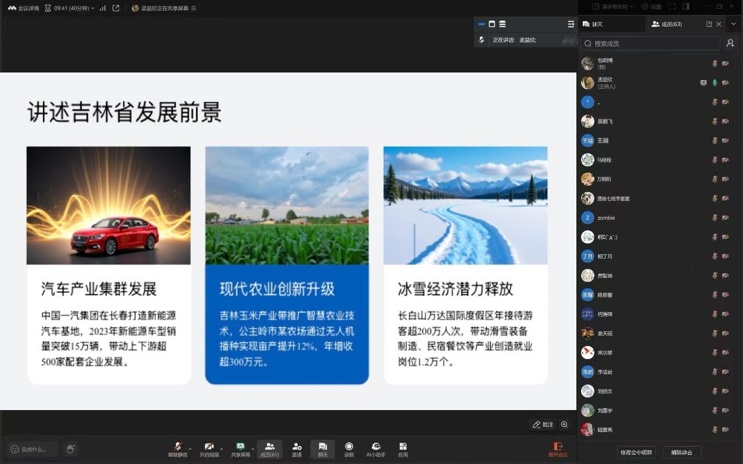Image resolution: width=743 pixels, height=464 pixels.
Task: Click the 讲述吉林省发展前景 slide title
Action: tap(124, 113)
